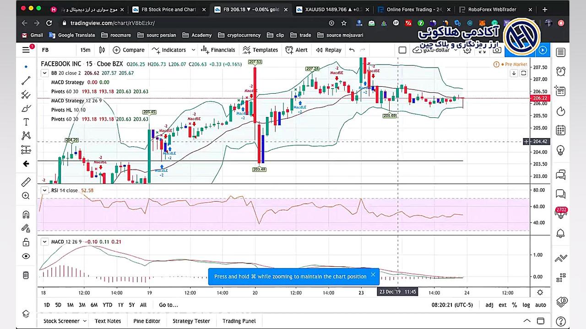This screenshot has height=329, width=586.
Task: Open the Indicators dialog
Action: tap(169, 50)
